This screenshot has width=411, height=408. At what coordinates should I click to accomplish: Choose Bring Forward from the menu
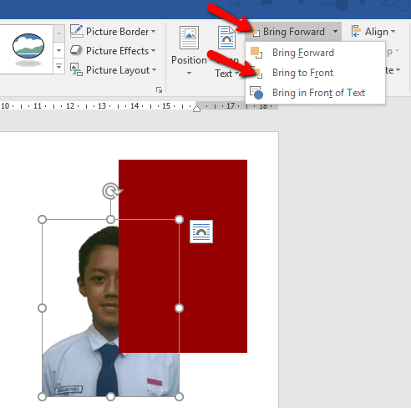(315, 53)
